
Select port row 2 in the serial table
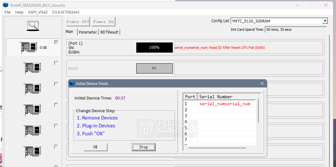(219, 110)
